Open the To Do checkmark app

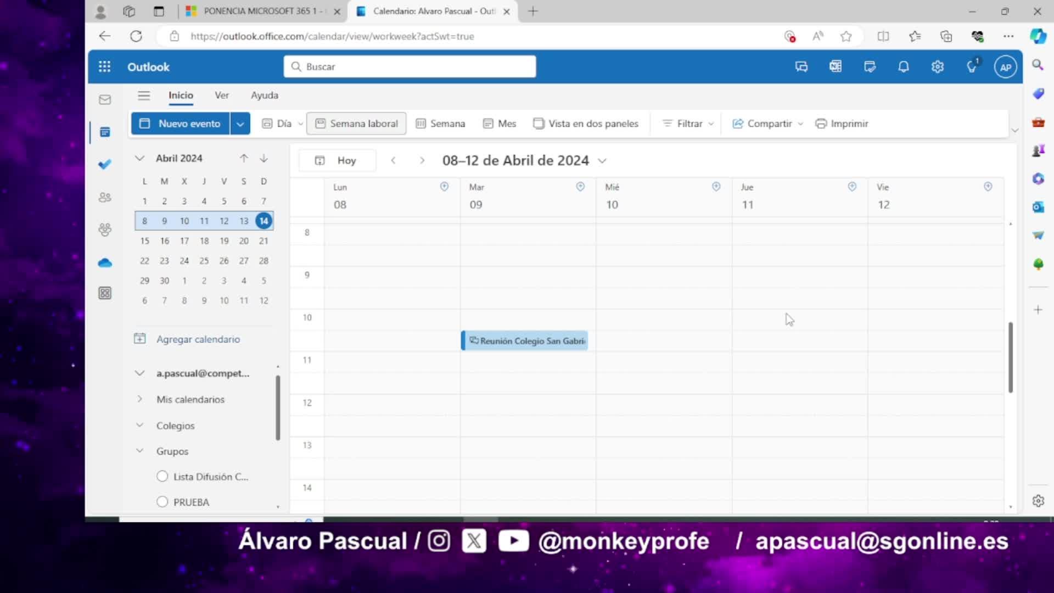(105, 164)
